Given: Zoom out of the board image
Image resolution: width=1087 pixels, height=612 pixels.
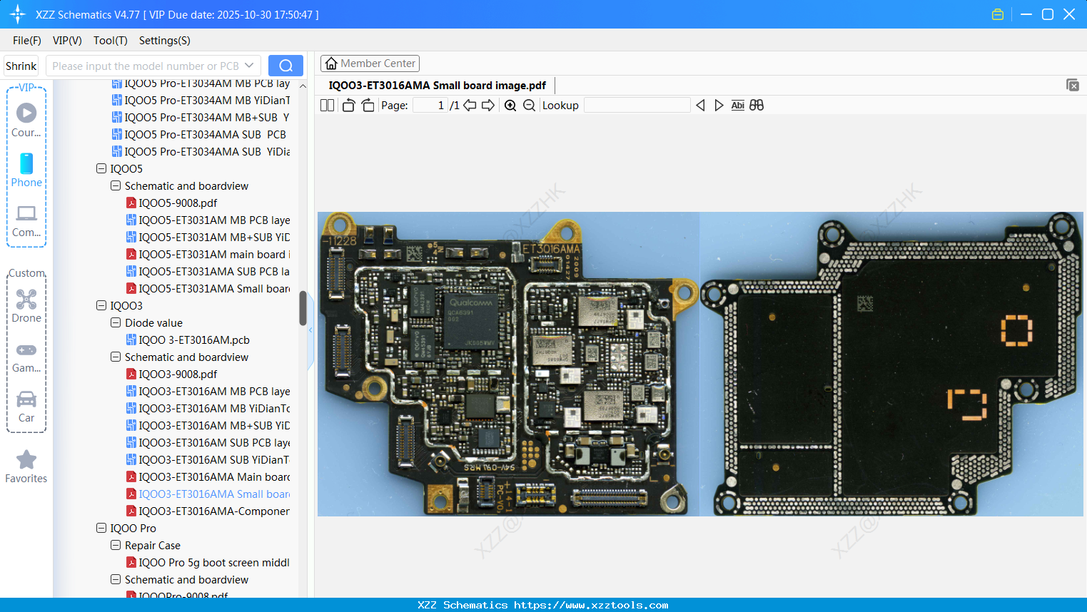Looking at the screenshot, I should (x=529, y=105).
